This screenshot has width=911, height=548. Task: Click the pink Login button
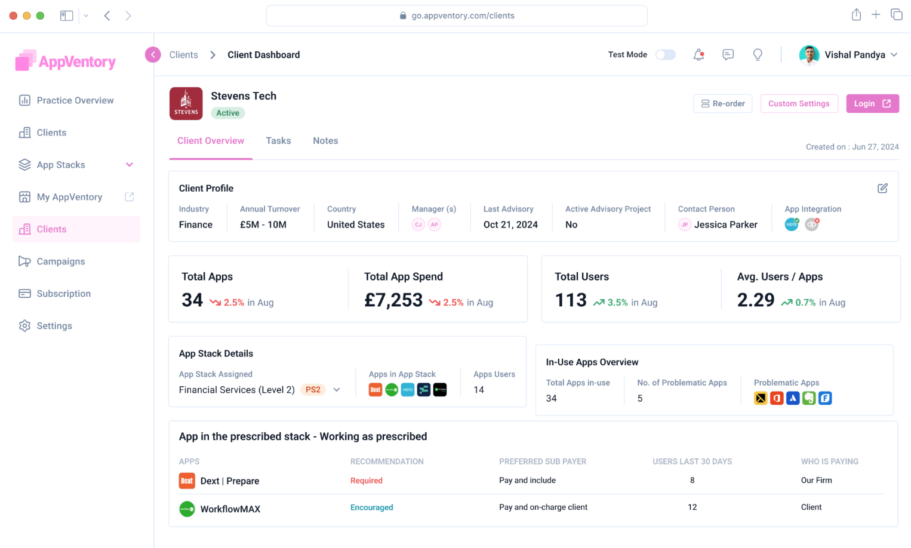(x=872, y=104)
